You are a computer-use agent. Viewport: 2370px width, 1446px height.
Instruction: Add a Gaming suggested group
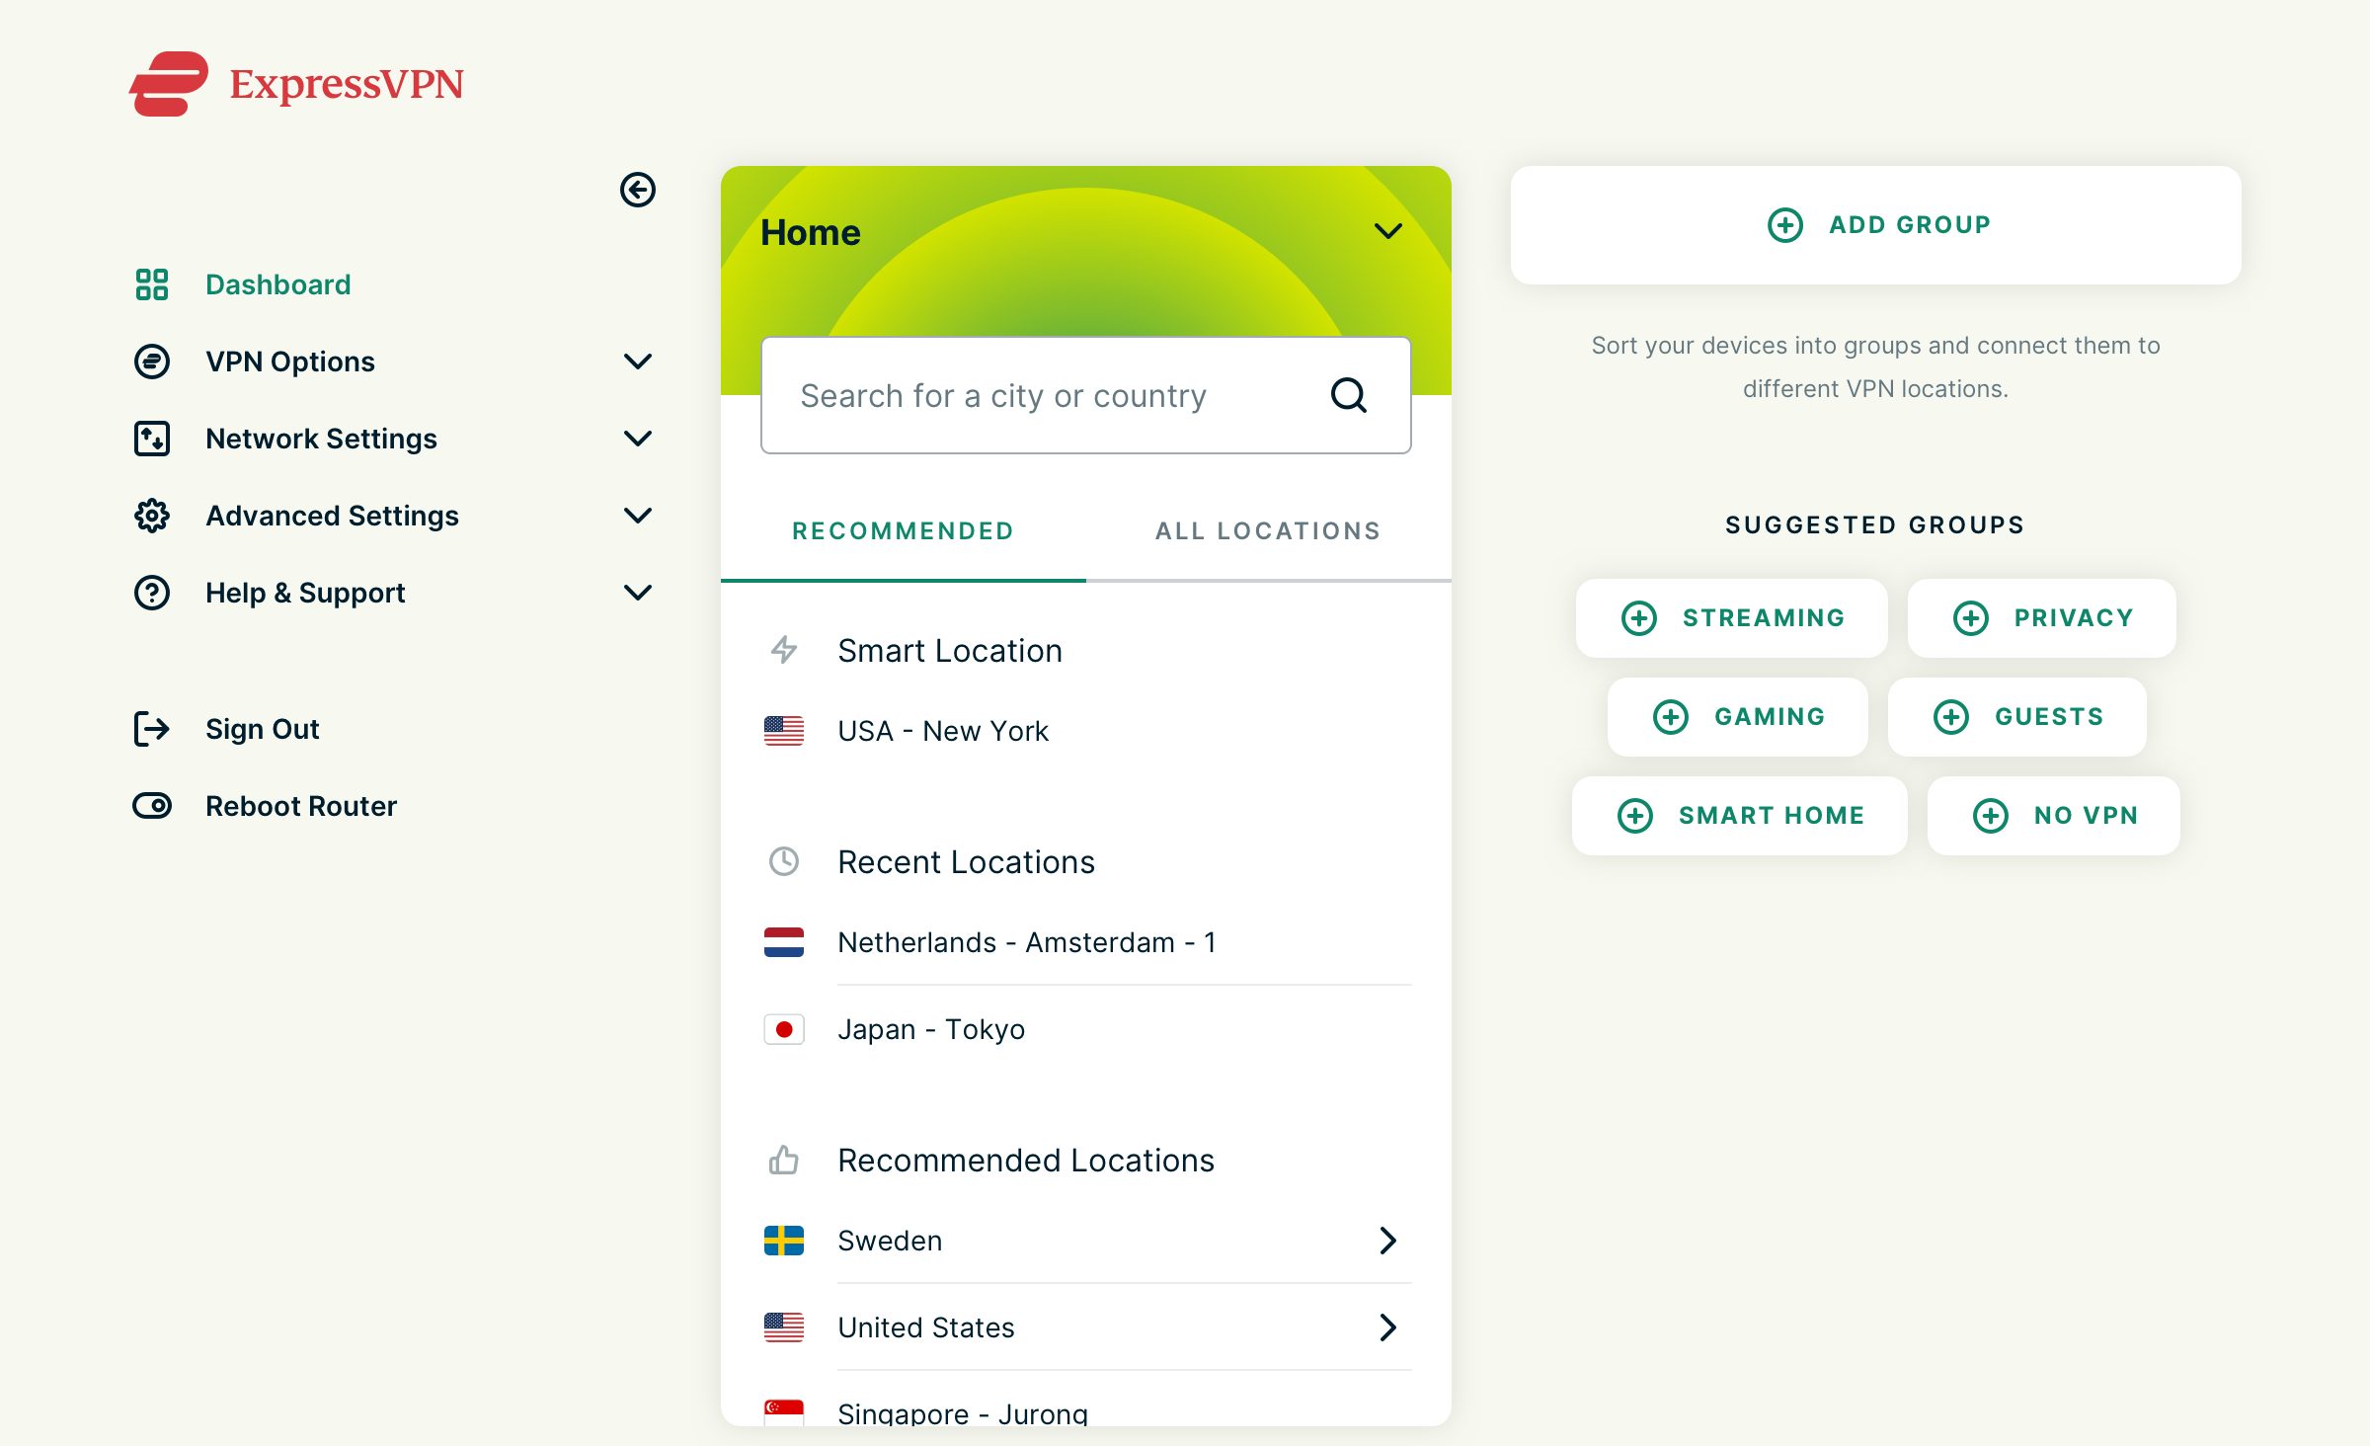(1740, 714)
